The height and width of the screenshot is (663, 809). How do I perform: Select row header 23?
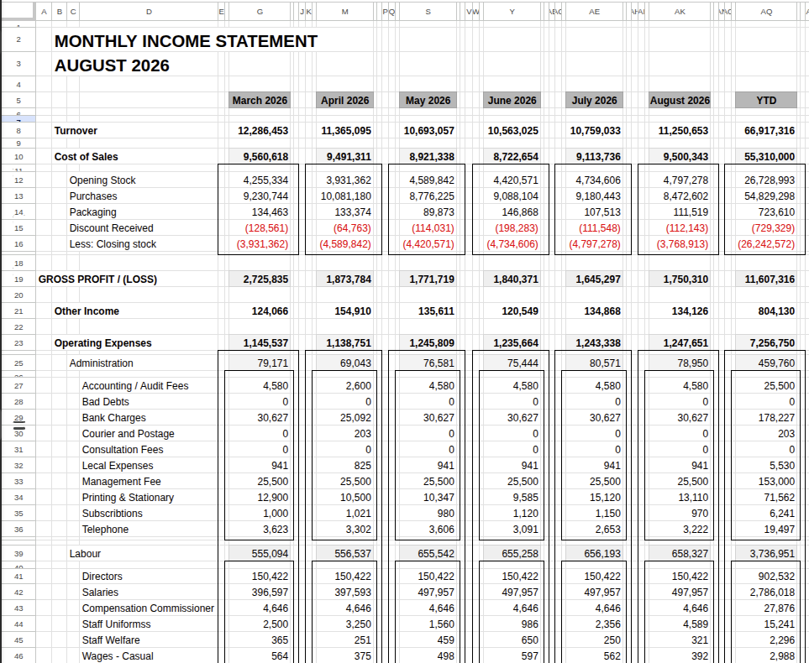tap(18, 343)
